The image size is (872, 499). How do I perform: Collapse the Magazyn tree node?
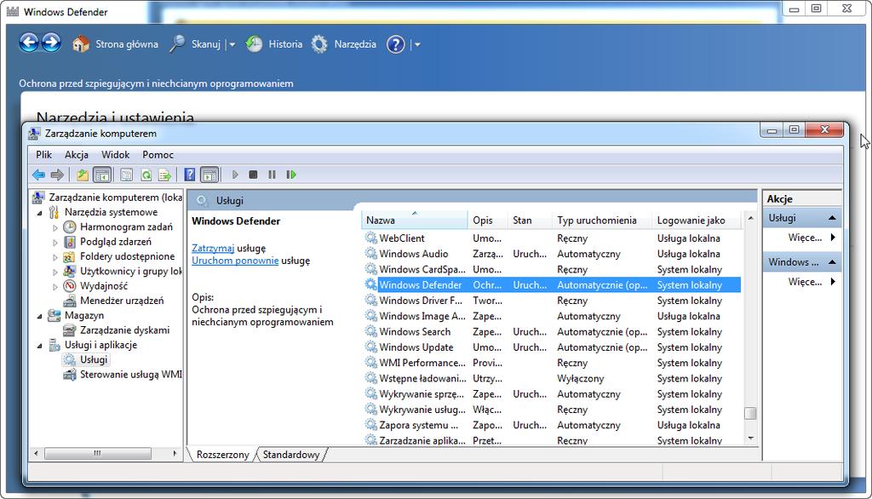pos(39,316)
